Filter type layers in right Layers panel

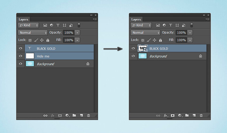click(171, 25)
